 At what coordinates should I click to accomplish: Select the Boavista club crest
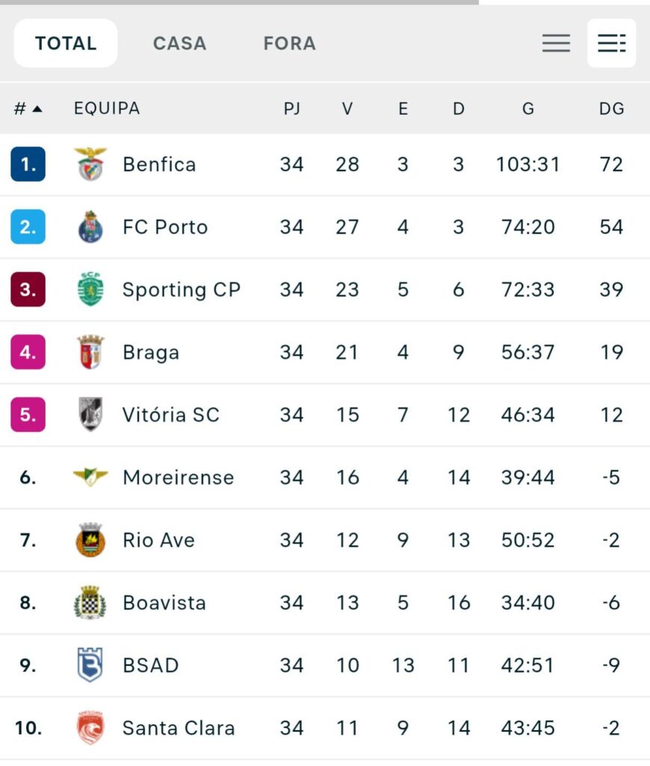[x=92, y=602]
